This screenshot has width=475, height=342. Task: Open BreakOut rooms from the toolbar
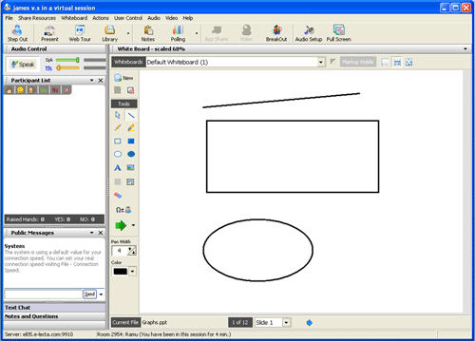[x=276, y=33]
